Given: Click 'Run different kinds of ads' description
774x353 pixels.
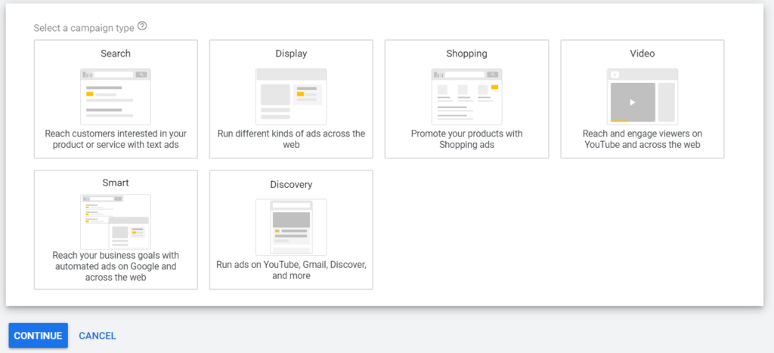Looking at the screenshot, I should tap(291, 140).
